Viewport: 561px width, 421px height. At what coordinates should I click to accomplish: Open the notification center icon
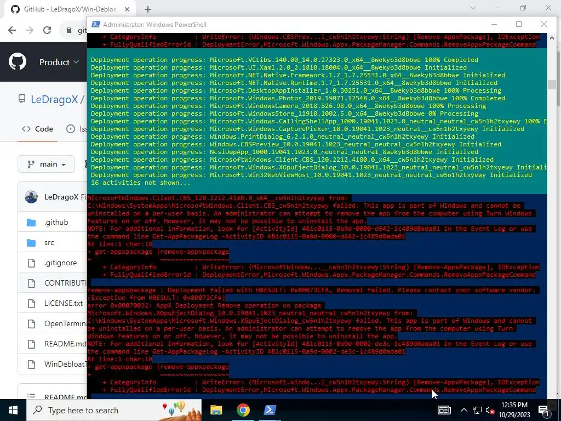543,410
